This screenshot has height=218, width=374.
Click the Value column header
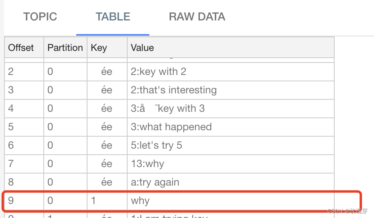pyautogui.click(x=142, y=48)
